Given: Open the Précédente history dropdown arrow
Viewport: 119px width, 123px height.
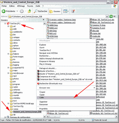Looking at the screenshot, I should (17, 11).
